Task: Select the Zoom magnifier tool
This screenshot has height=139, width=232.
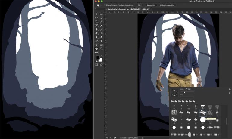Action: [101, 49]
